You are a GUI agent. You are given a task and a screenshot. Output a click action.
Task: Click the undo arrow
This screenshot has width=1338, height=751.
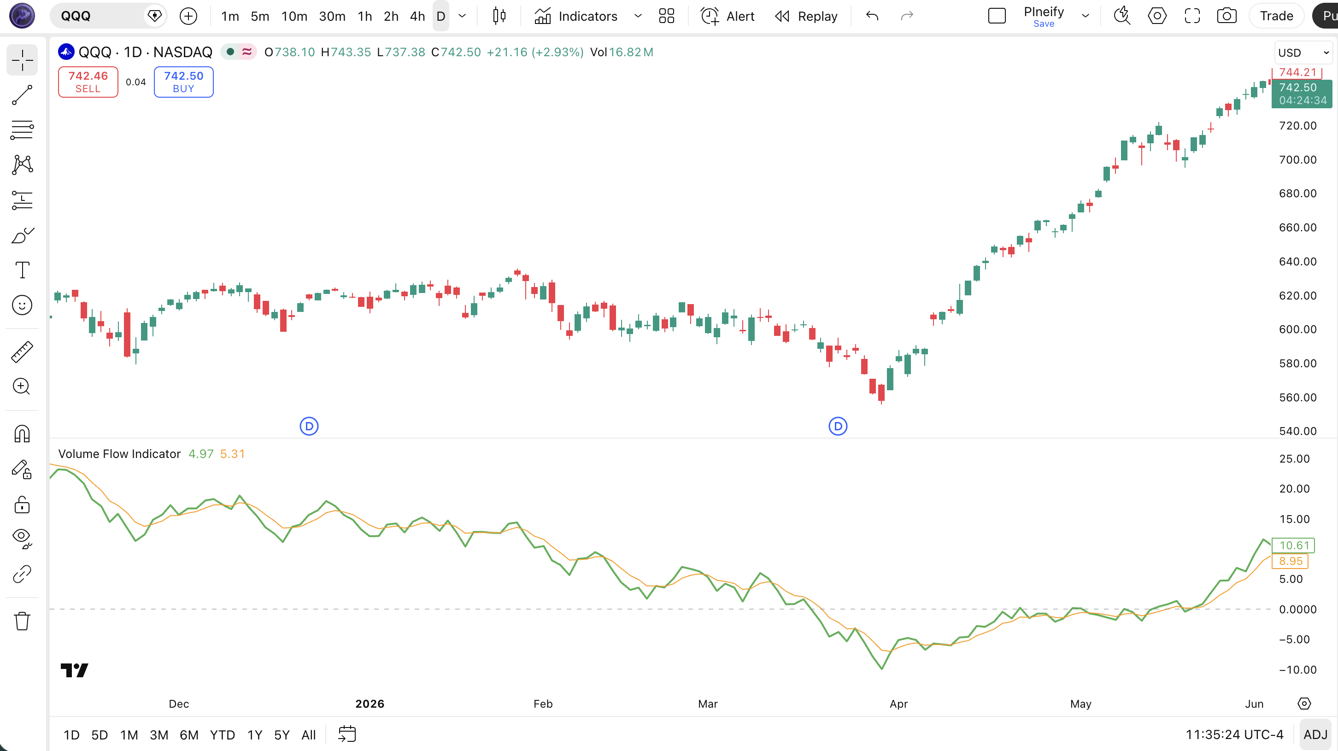click(x=872, y=16)
